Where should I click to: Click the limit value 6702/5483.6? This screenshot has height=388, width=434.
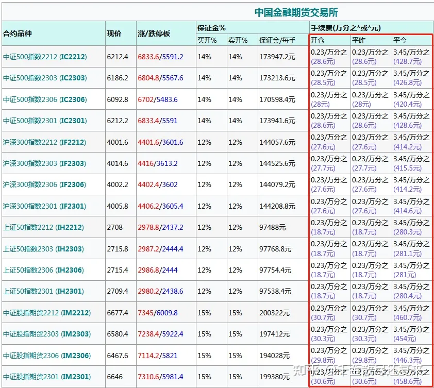[158, 99]
